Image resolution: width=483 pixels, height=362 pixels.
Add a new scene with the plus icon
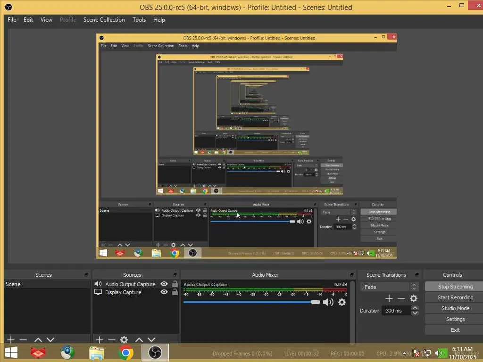(11, 340)
